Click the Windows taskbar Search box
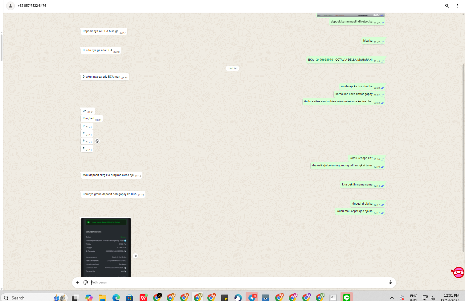Image resolution: width=465 pixels, height=301 pixels. 34,298
